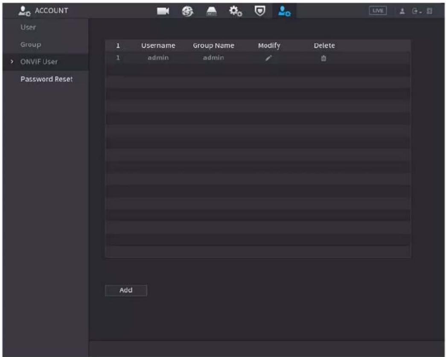This screenshot has width=446, height=357.
Task: Click the Username column header
Action: click(158, 46)
